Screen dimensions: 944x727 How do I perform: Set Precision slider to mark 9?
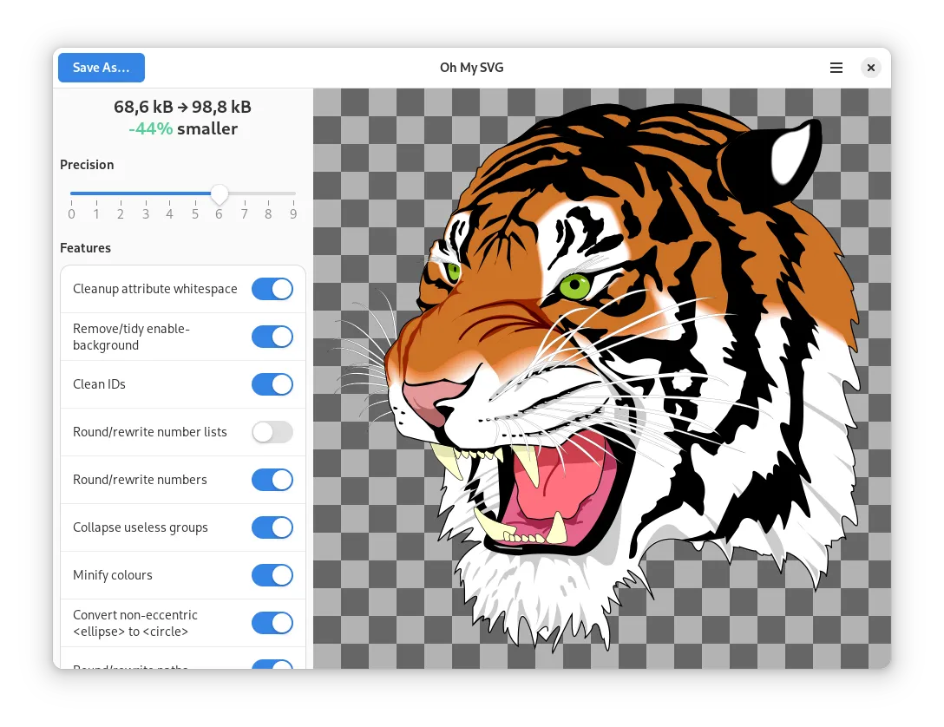coord(294,193)
